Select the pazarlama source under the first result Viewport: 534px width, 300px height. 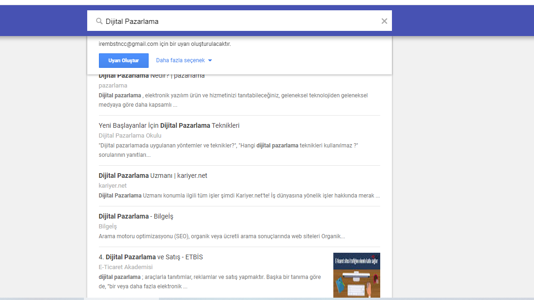[x=113, y=86]
